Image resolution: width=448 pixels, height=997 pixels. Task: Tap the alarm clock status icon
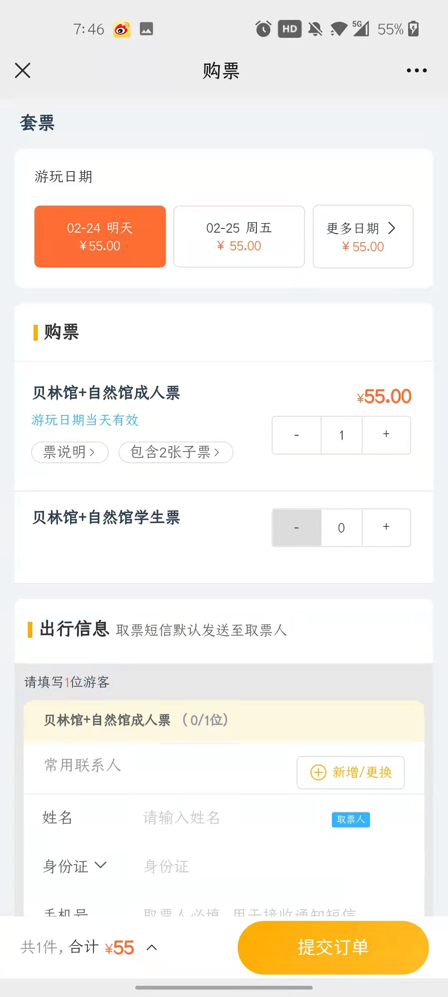click(x=263, y=29)
